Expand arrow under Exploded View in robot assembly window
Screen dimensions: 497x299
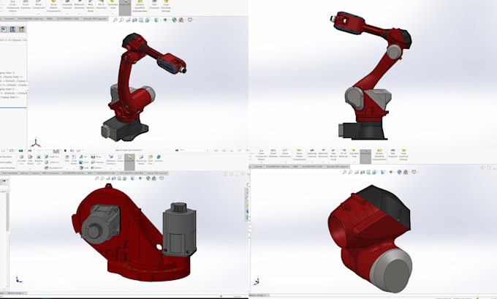click(113, 14)
